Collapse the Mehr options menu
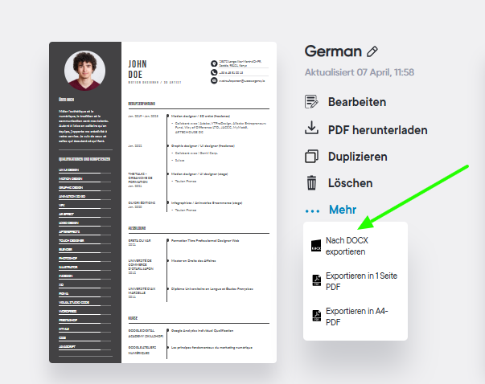The height and width of the screenshot is (384, 485). coord(343,210)
